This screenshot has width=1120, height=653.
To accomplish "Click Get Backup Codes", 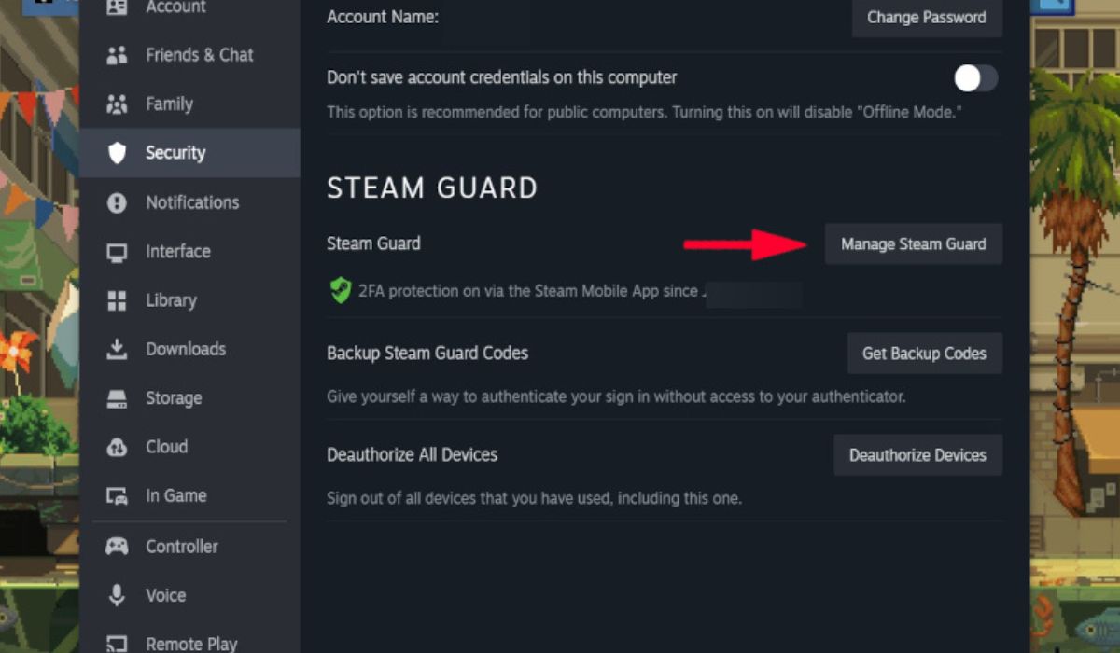I will [923, 354].
